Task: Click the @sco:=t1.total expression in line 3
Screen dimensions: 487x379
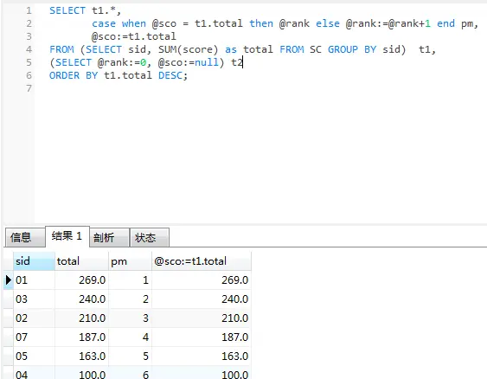Action: pyautogui.click(x=134, y=36)
